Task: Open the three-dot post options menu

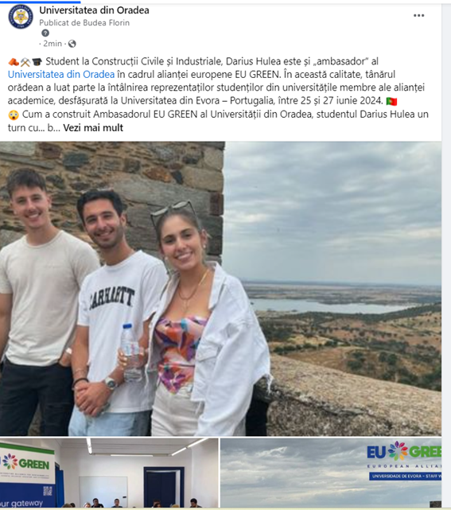Action: click(x=418, y=16)
